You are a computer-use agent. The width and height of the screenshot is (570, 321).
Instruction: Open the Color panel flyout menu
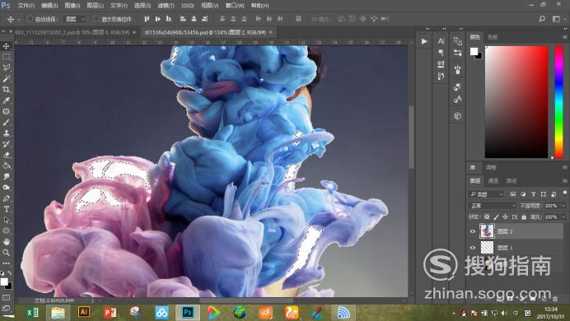564,37
